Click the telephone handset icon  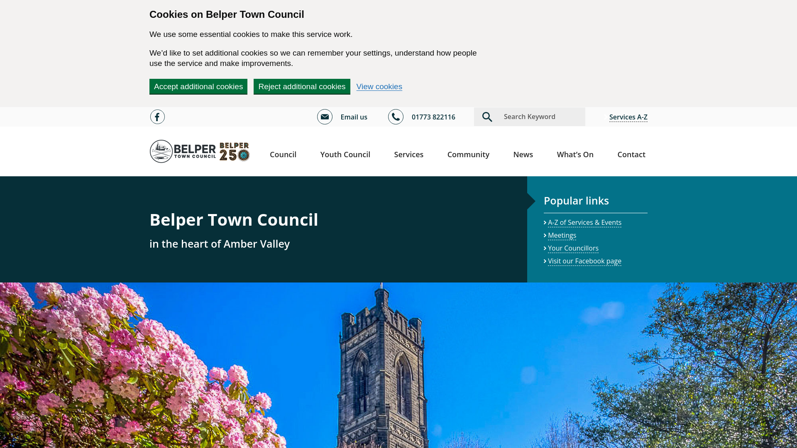point(396,117)
